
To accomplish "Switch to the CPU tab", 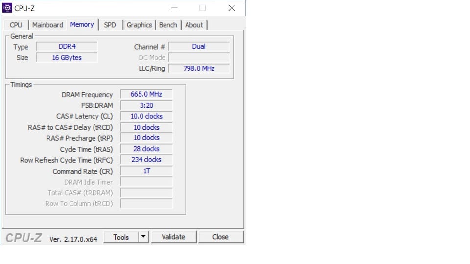I will pyautogui.click(x=16, y=25).
